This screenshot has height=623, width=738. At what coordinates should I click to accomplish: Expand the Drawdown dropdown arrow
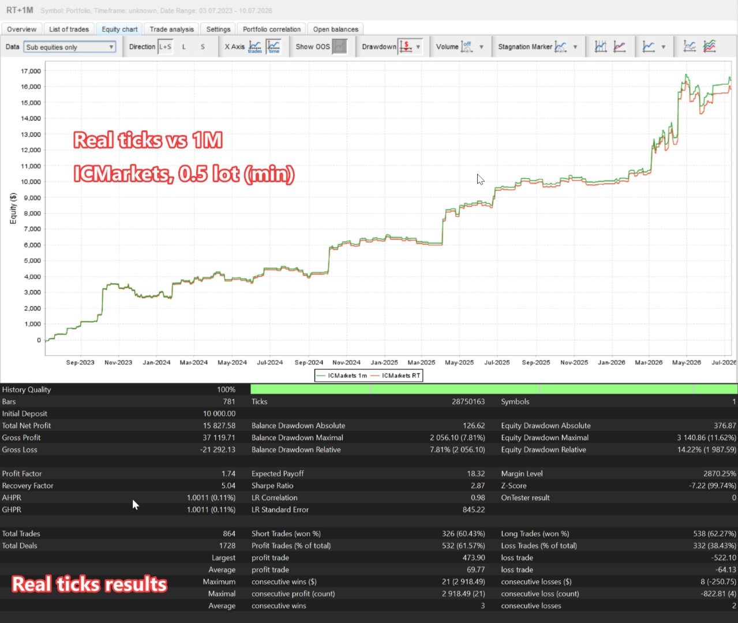pyautogui.click(x=418, y=47)
